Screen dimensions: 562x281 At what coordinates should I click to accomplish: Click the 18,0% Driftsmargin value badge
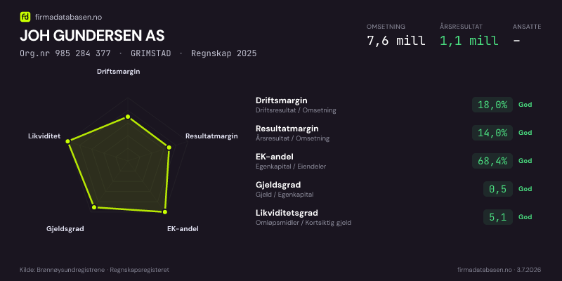pos(492,105)
